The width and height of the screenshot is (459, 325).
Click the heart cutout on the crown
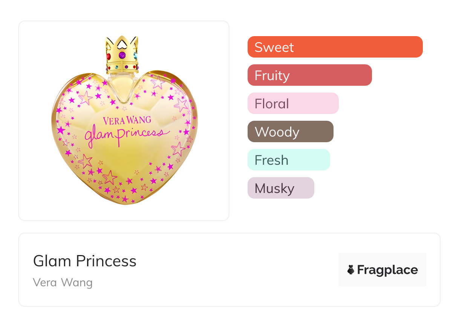pyautogui.click(x=122, y=44)
